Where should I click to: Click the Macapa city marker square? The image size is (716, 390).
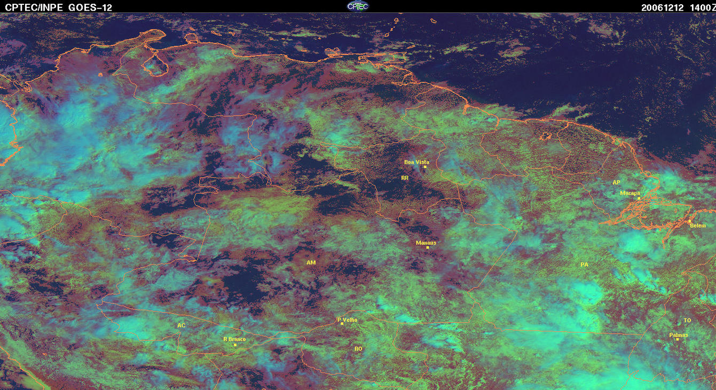tap(639, 198)
